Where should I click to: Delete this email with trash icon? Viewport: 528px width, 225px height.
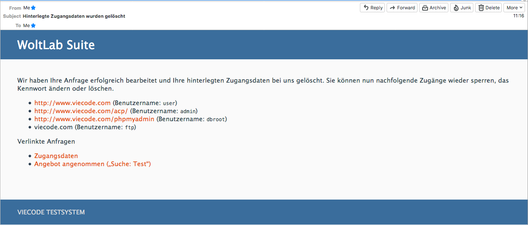coord(489,8)
